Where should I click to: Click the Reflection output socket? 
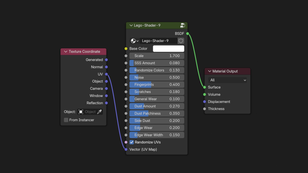[x=106, y=103]
